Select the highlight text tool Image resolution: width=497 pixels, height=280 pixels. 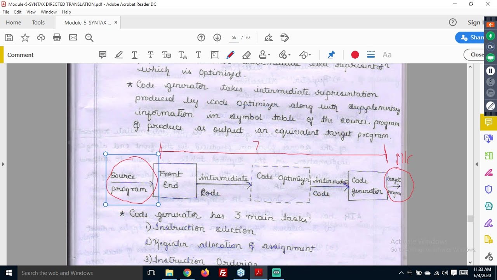click(x=118, y=55)
